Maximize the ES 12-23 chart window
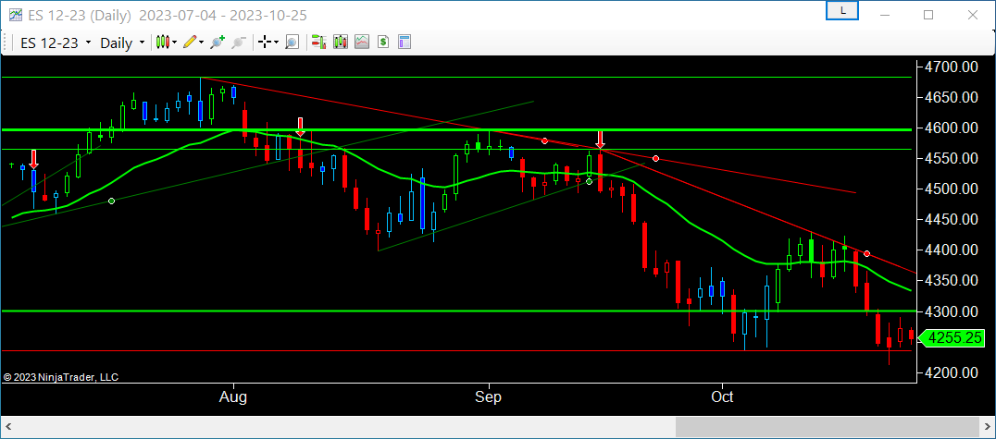Viewport: 996px width, 439px height. pyautogui.click(x=928, y=14)
